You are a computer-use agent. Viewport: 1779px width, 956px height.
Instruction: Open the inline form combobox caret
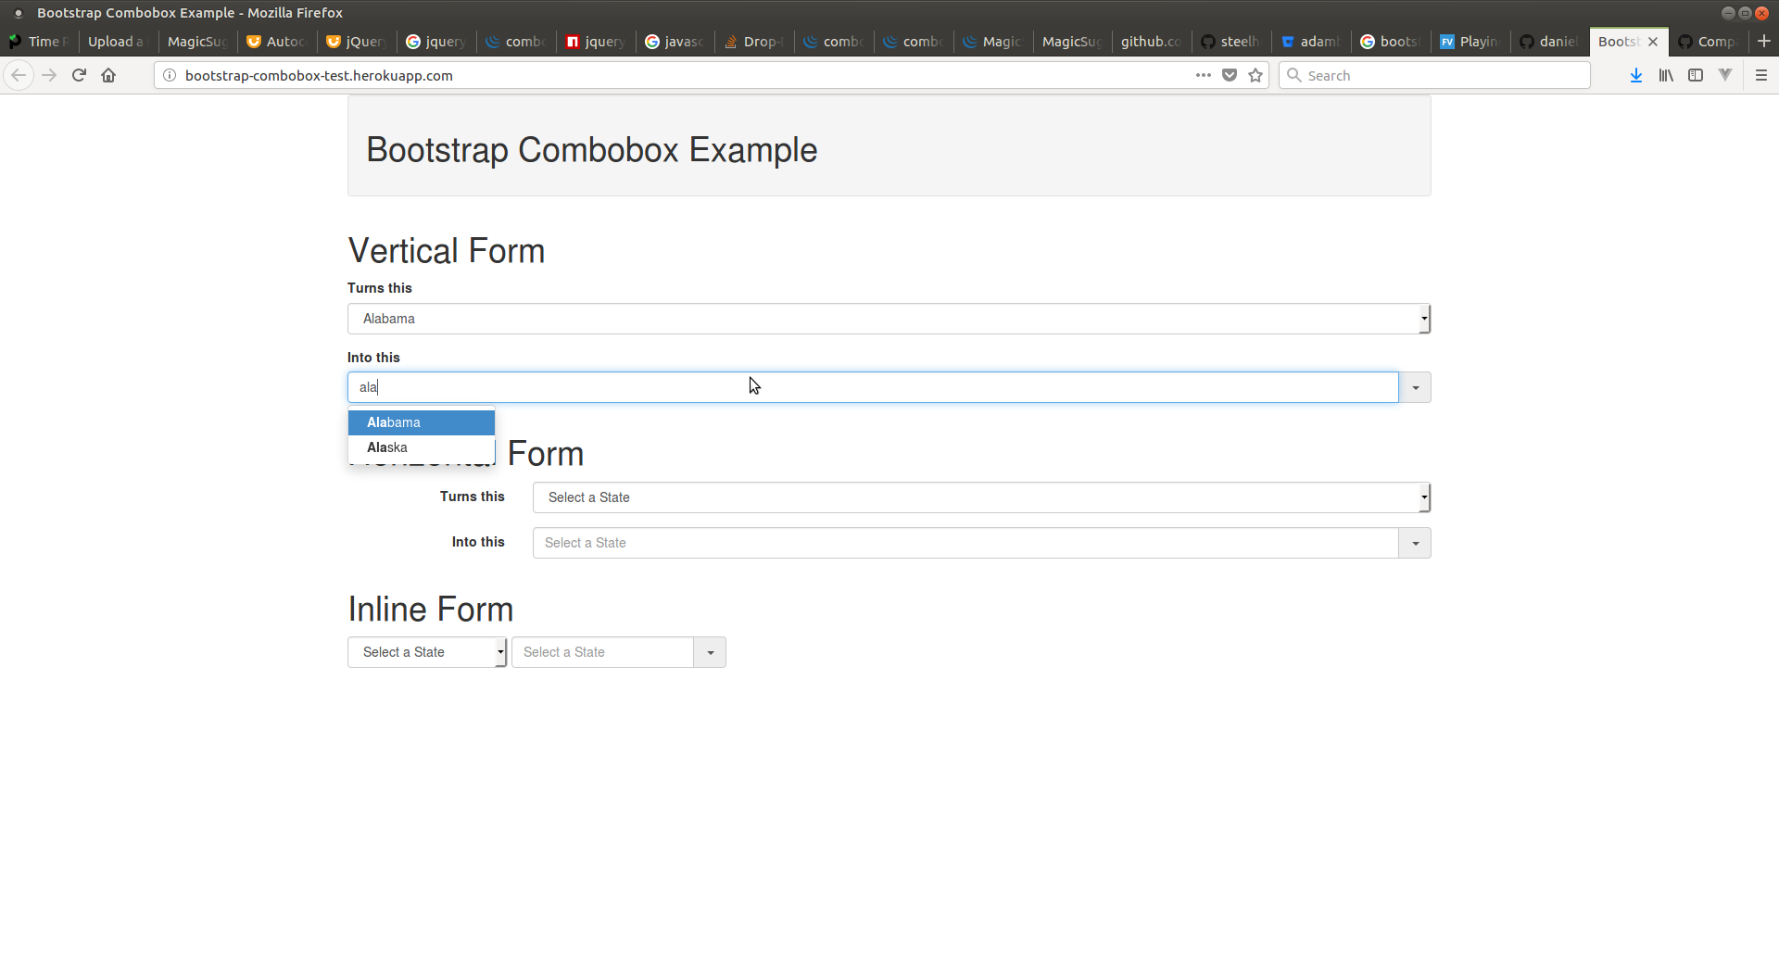708,651
